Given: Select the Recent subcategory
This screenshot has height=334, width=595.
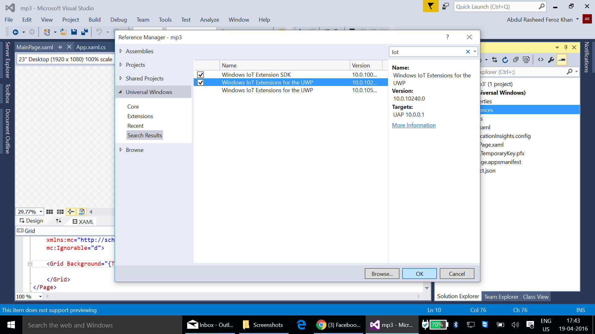Looking at the screenshot, I should (135, 126).
